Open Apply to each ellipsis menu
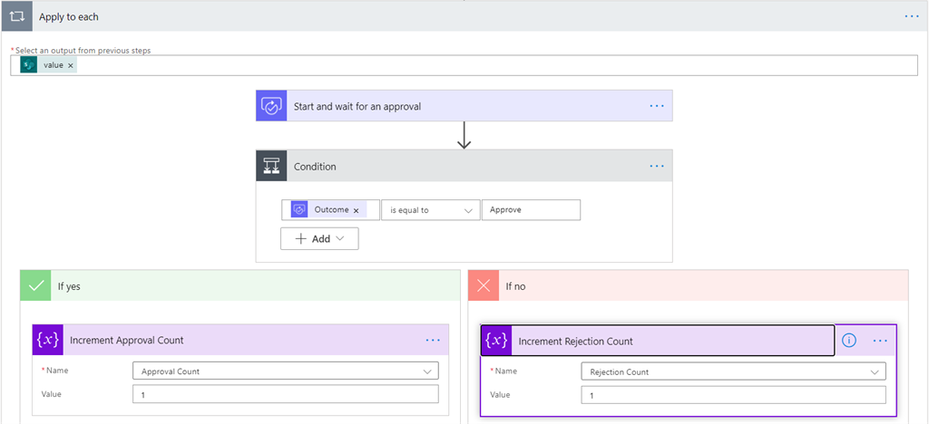The image size is (929, 424). tap(912, 16)
